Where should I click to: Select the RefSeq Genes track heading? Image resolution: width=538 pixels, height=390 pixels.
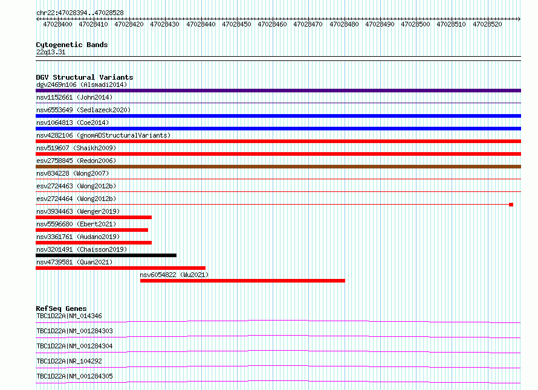pyautogui.click(x=61, y=308)
